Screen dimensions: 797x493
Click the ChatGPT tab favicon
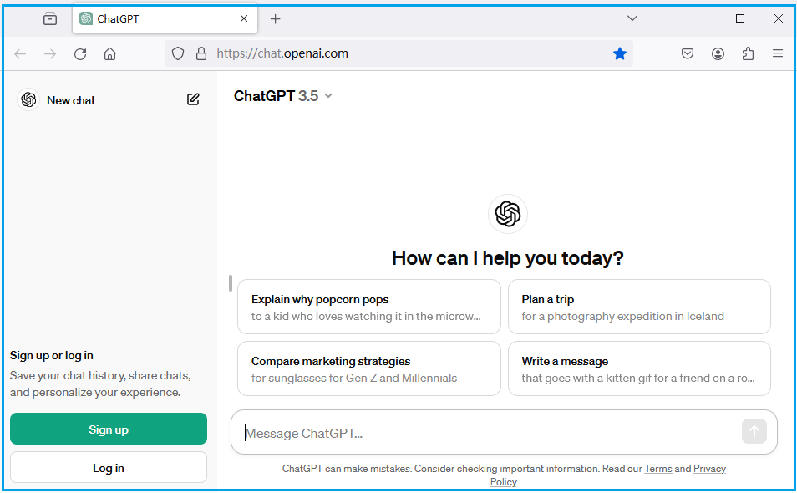point(86,19)
